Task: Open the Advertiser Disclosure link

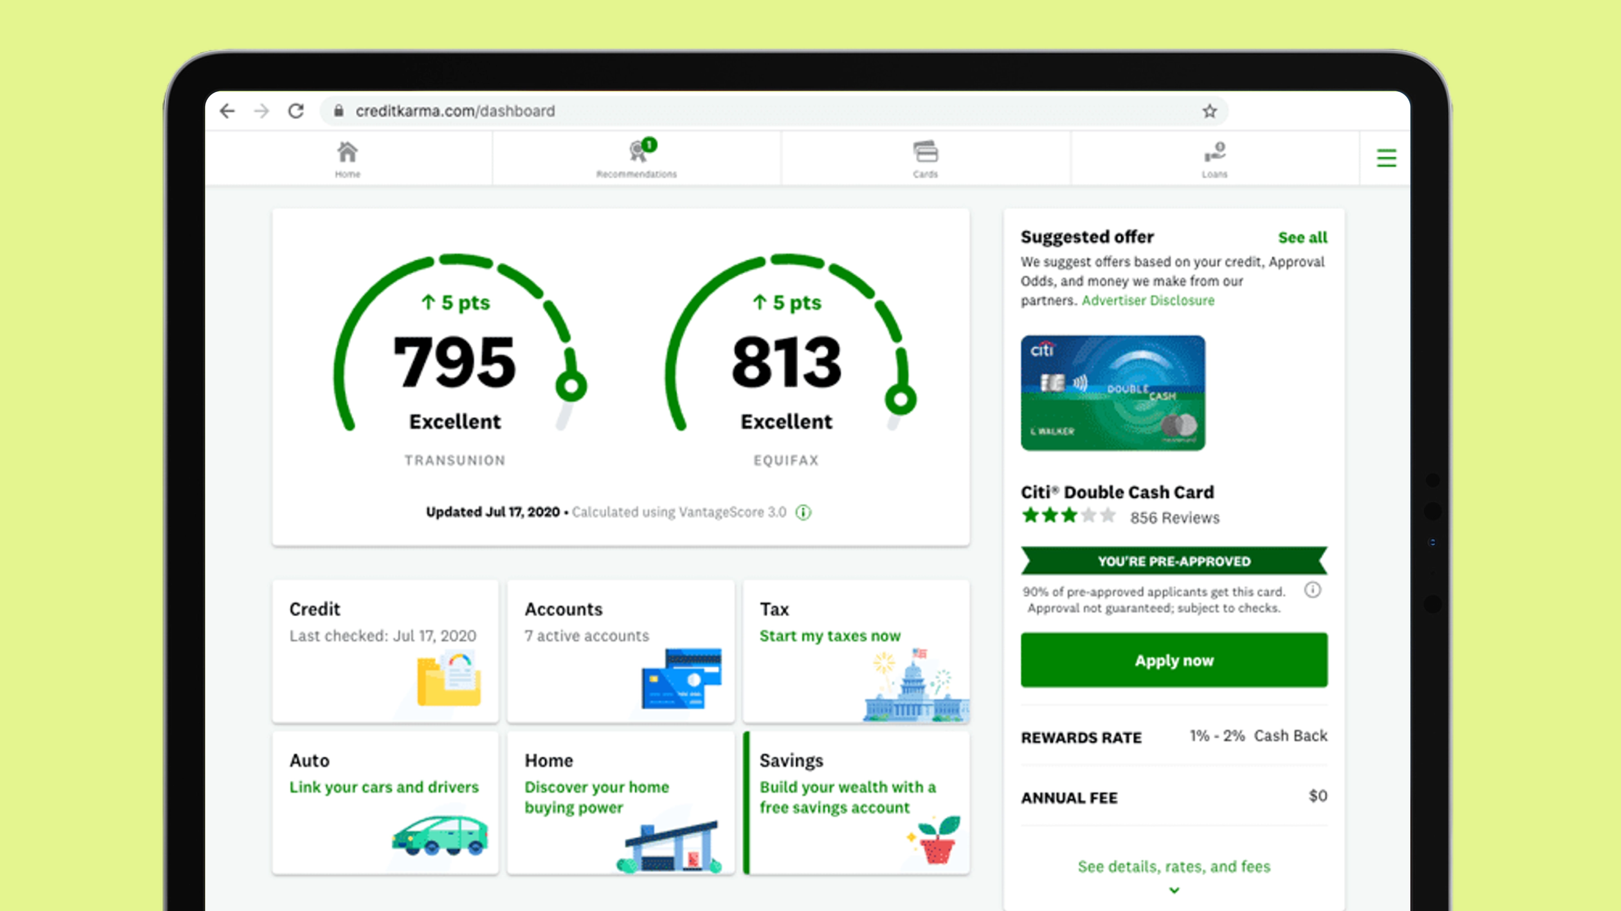Action: coord(1148,301)
